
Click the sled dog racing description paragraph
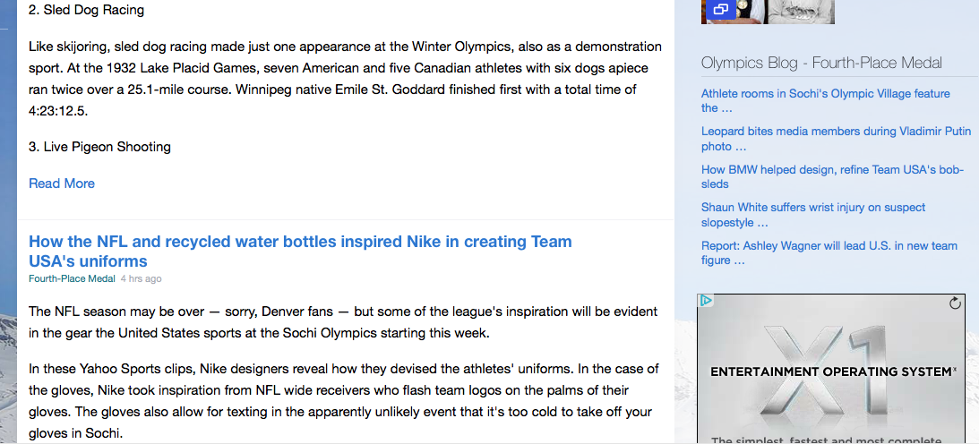(x=345, y=79)
